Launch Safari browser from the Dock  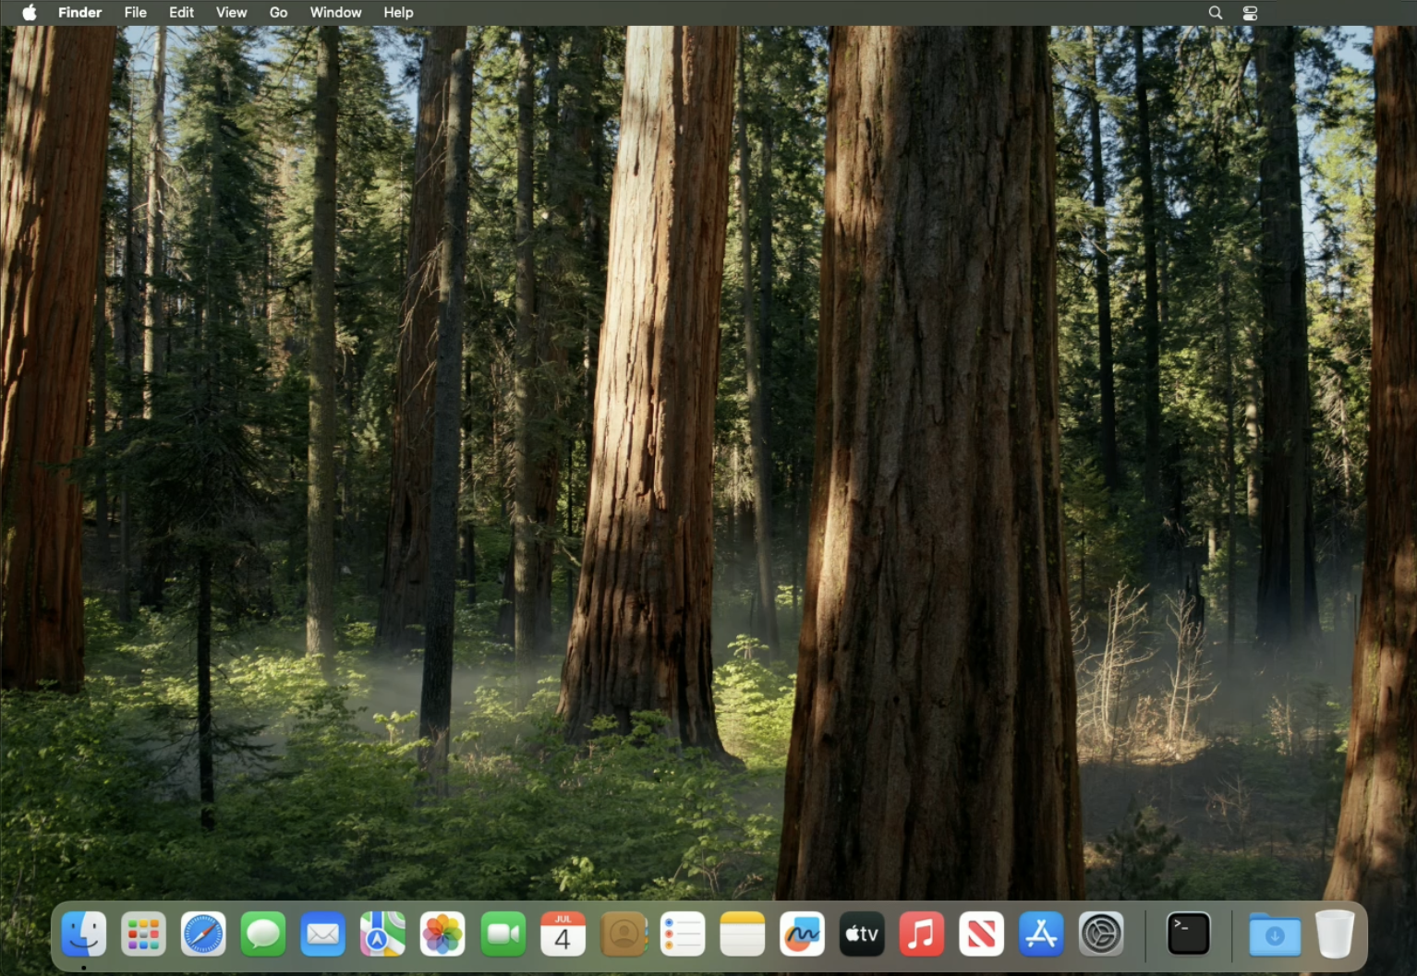click(203, 934)
